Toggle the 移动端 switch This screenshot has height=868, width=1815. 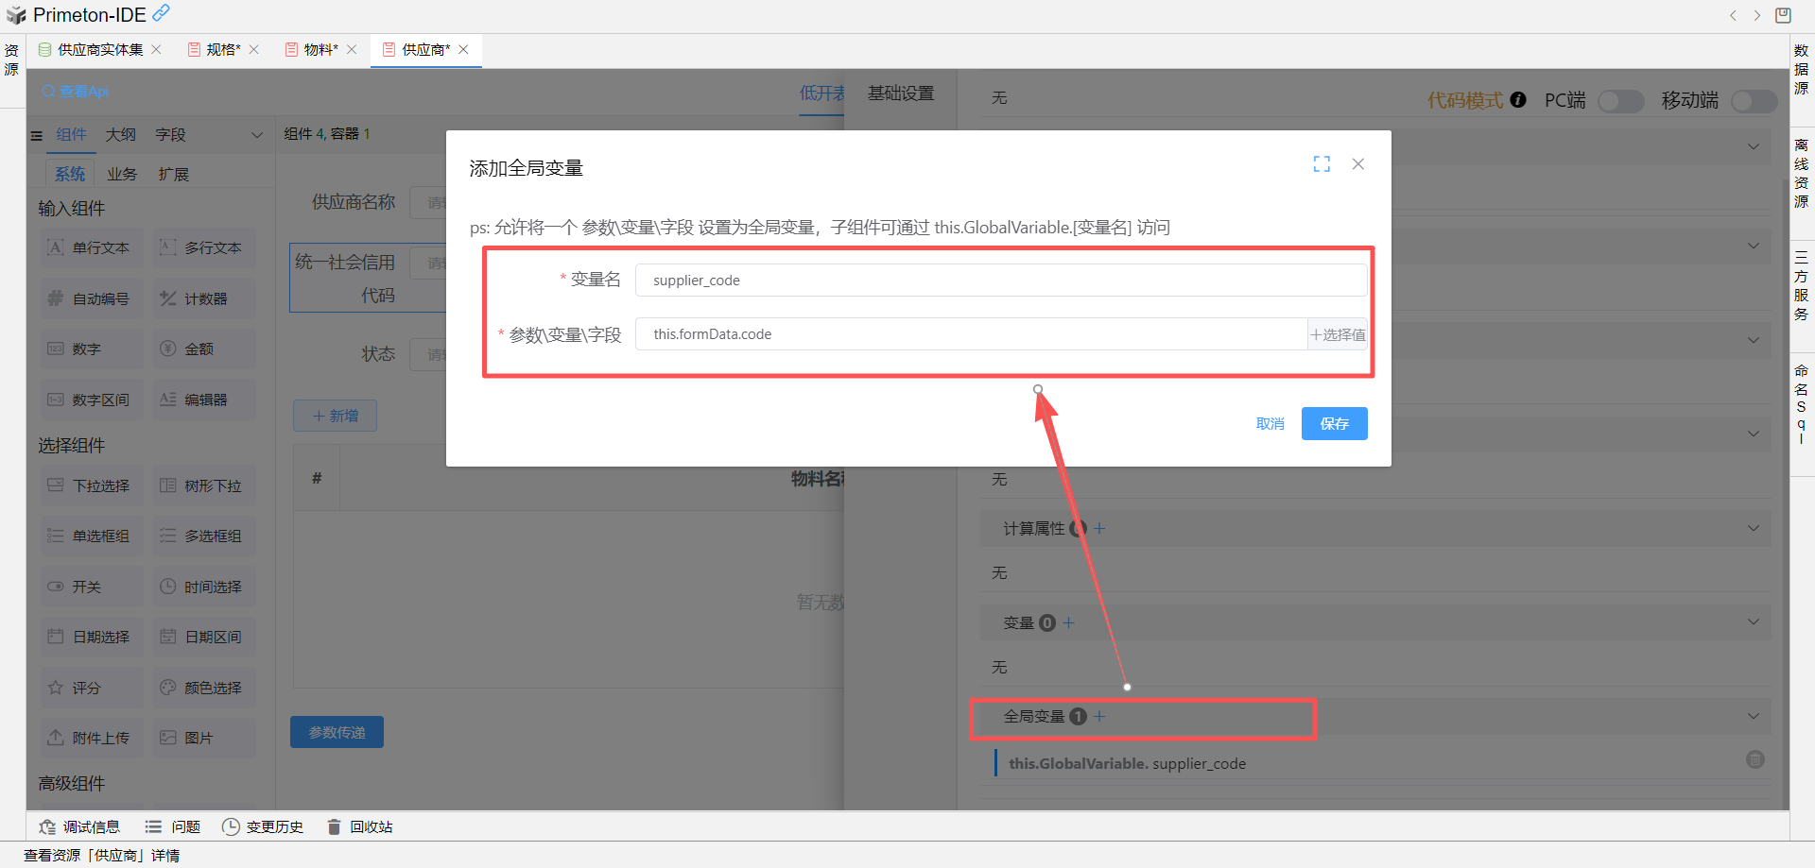tap(1754, 101)
